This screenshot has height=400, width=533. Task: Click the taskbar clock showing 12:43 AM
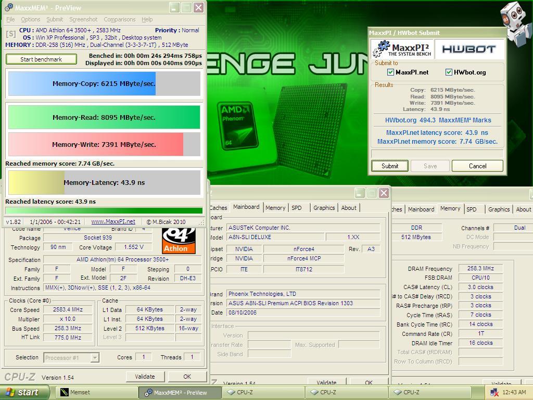pos(514,393)
